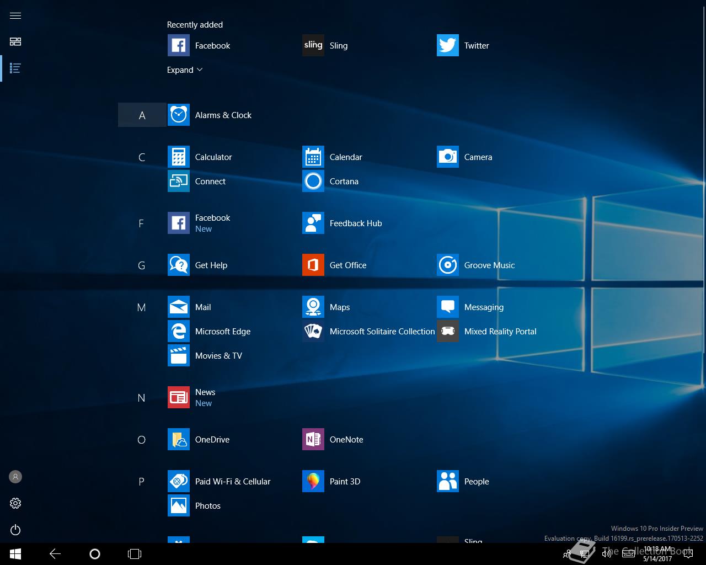Open the Power options menu

[x=15, y=530]
